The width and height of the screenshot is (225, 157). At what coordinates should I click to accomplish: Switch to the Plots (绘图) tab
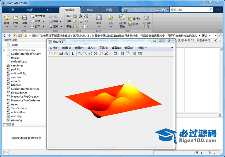(30, 10)
